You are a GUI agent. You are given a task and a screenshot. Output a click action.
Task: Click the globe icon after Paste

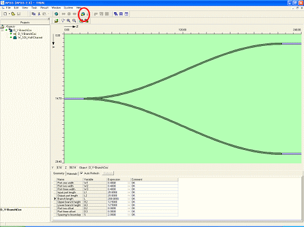pyautogui.click(x=56, y=14)
